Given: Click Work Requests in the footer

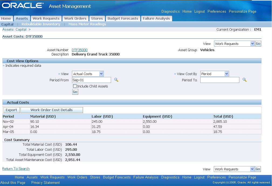Looking at the screenshot, I should click(52, 177).
